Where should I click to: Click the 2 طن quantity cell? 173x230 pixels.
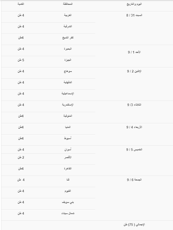(21, 158)
